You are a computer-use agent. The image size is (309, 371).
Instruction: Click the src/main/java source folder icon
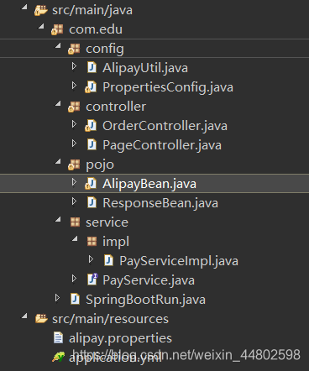[40, 10]
